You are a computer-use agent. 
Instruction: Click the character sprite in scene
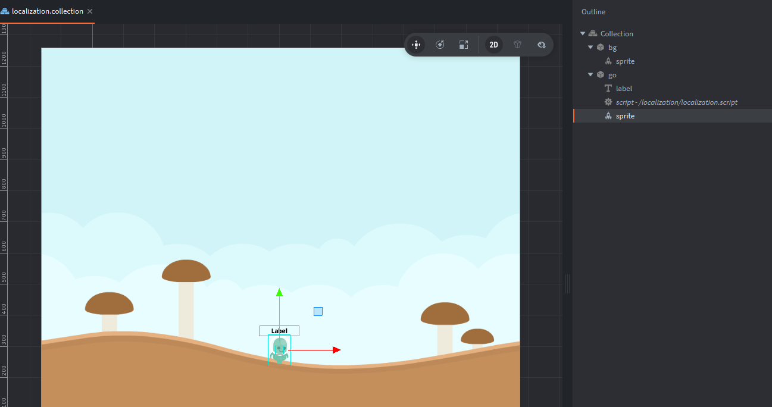[279, 351]
